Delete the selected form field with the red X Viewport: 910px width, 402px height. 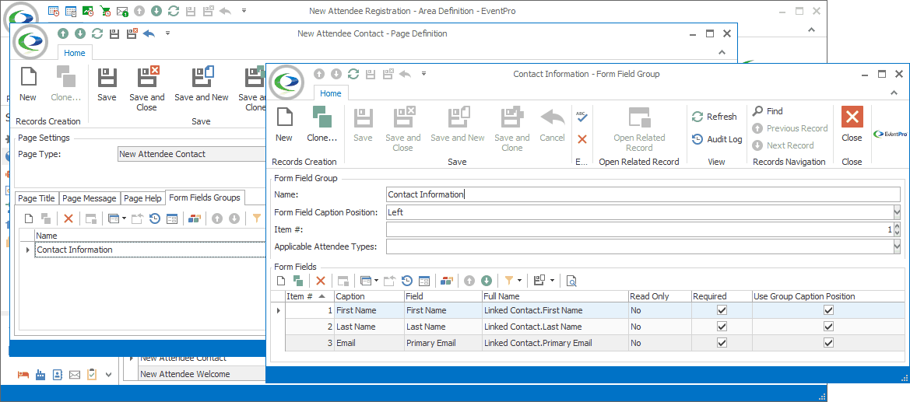click(321, 281)
